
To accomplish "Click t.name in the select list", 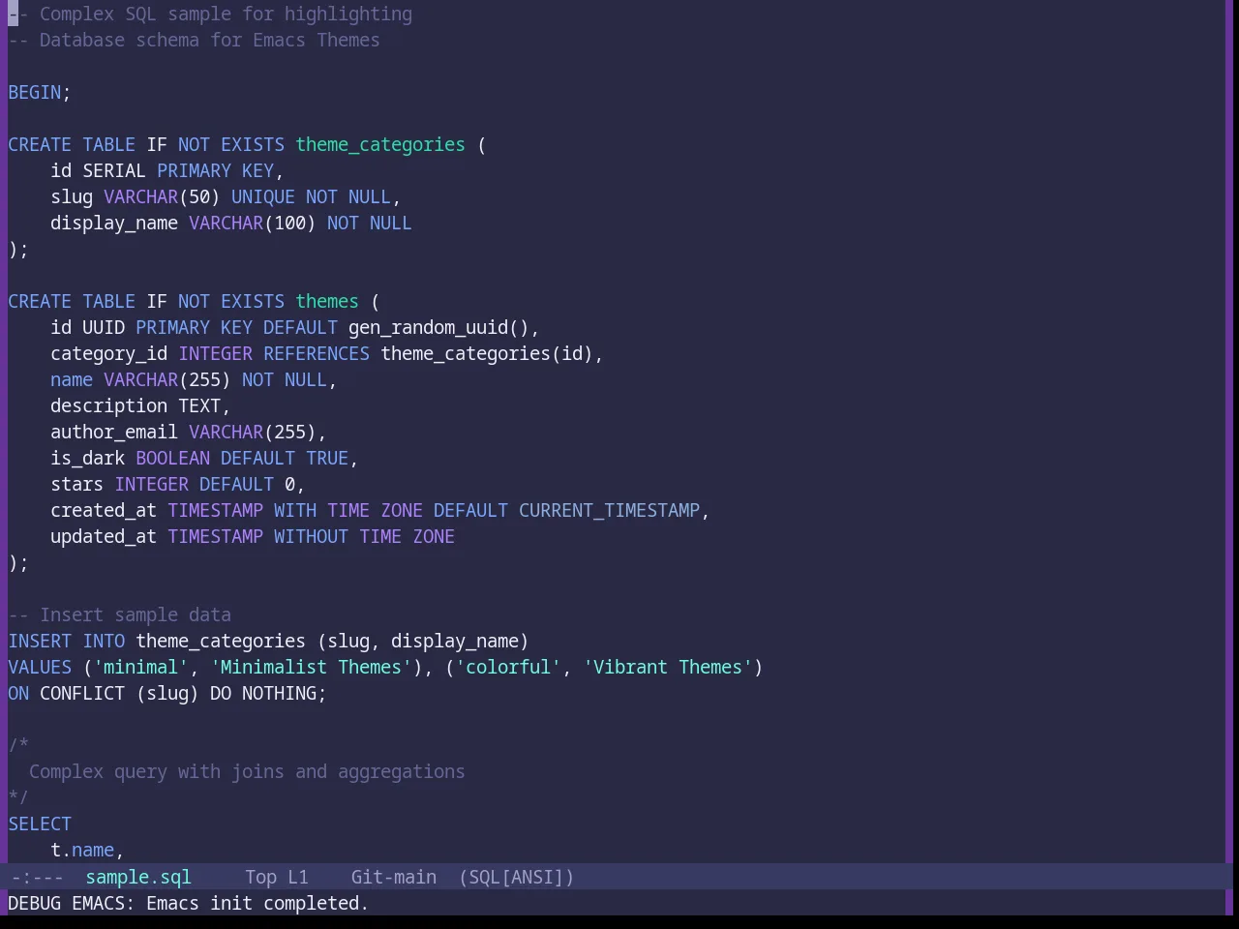I will coord(82,850).
